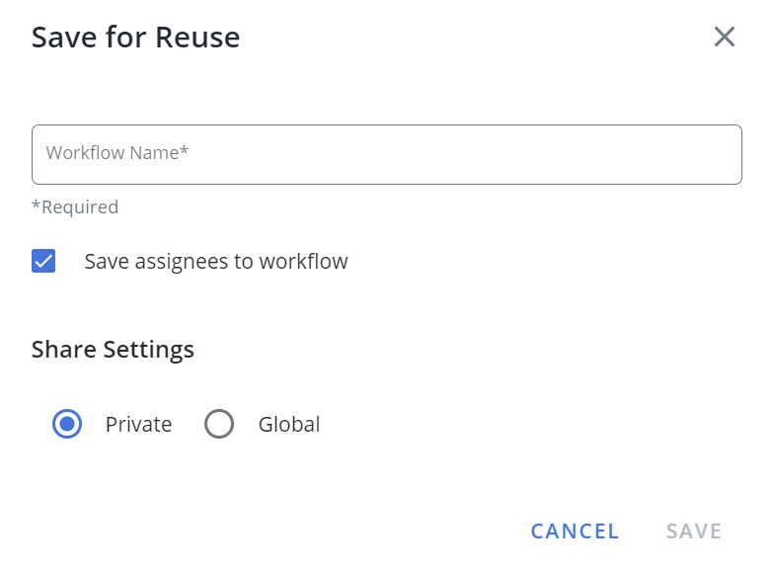Choose Global under Share Settings
The height and width of the screenshot is (571, 774).
coord(219,424)
